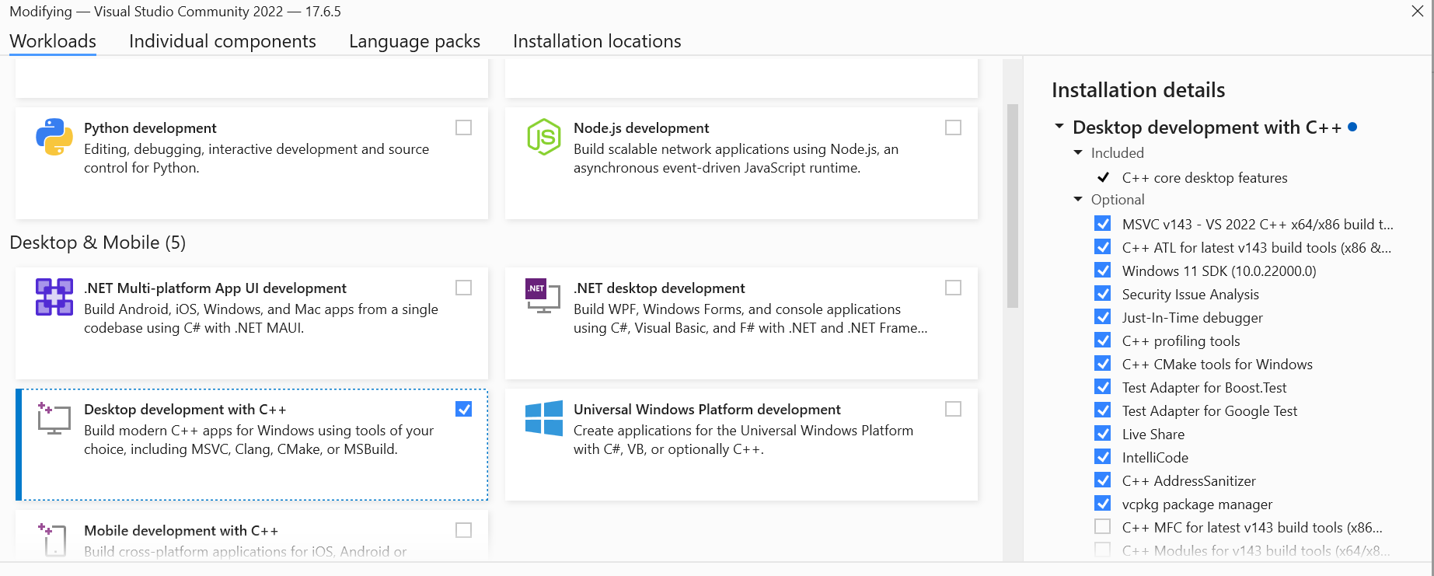Click the Python development logo icon
This screenshot has width=1434, height=576.
pyautogui.click(x=54, y=137)
